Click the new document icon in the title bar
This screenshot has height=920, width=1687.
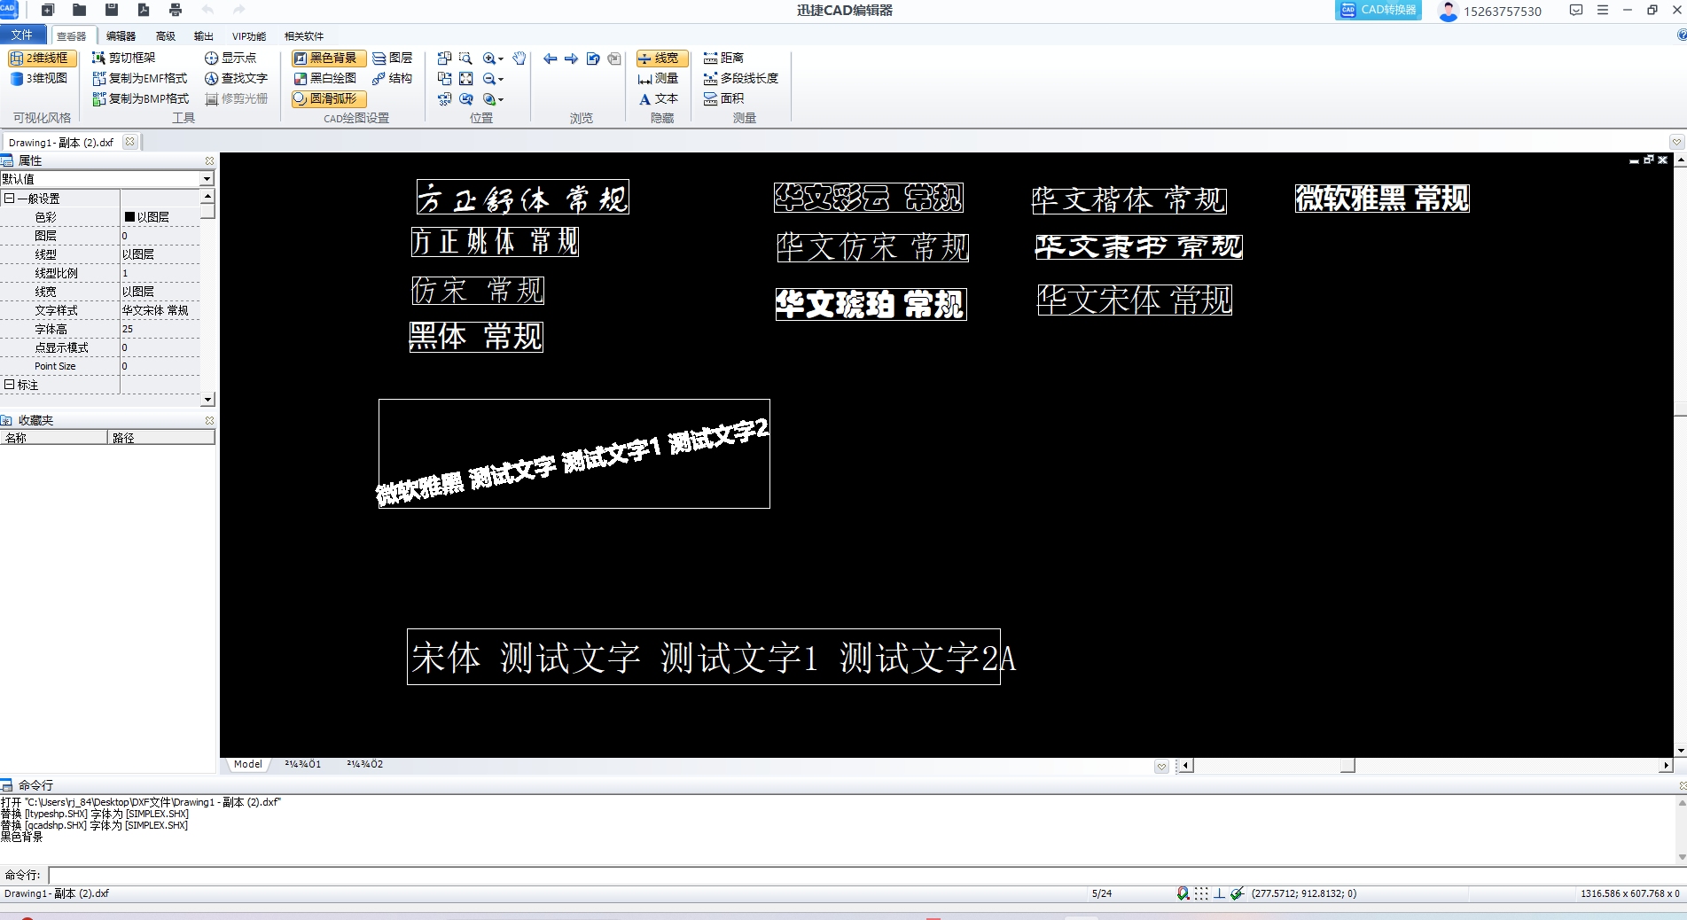click(x=48, y=10)
